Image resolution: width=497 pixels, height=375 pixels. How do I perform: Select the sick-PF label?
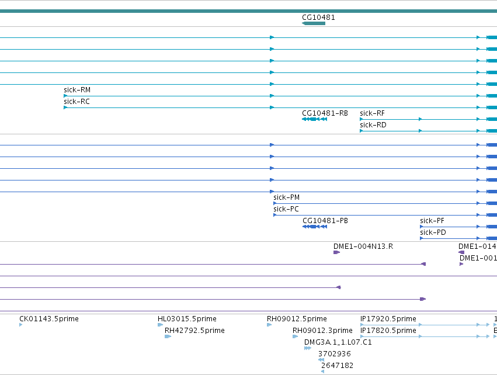(432, 221)
